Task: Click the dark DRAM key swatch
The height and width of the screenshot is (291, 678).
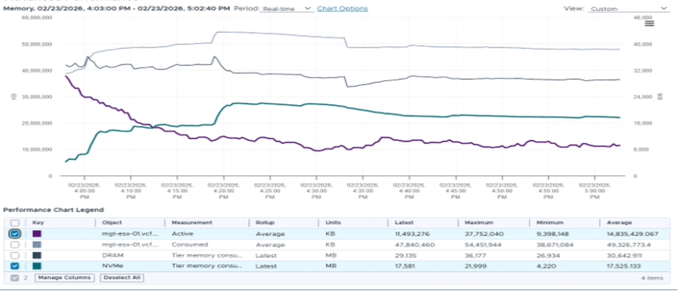Action: (37, 255)
